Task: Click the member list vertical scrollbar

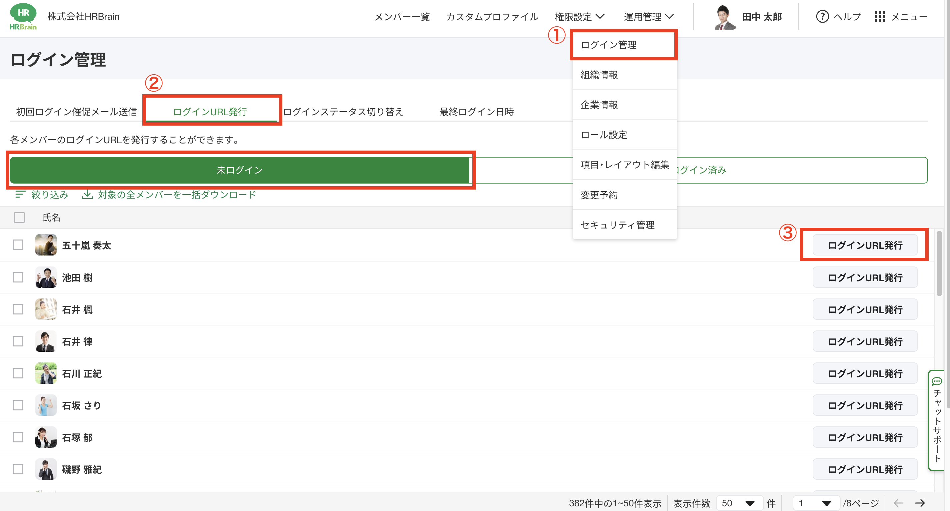Action: pyautogui.click(x=939, y=263)
